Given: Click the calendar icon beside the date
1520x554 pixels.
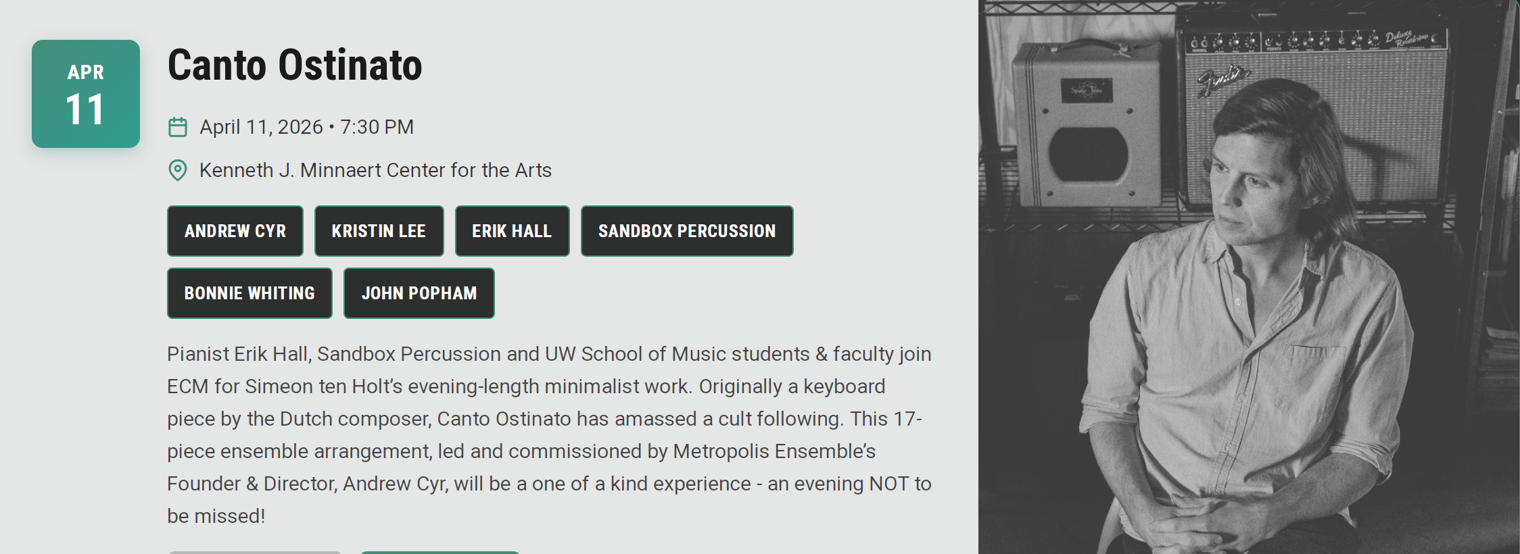Looking at the screenshot, I should 178,127.
